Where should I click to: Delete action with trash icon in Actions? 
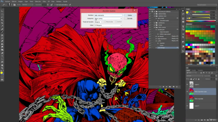[x=177, y=87]
